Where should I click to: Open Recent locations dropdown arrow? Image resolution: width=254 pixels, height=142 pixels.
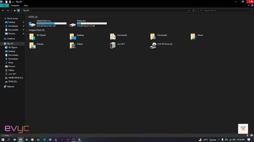[x=12, y=11]
